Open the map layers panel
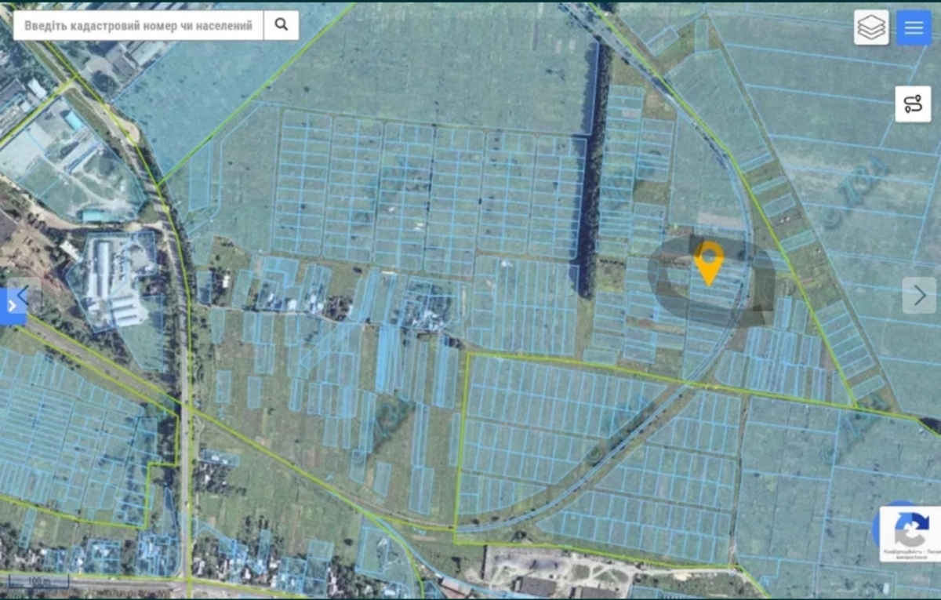This screenshot has width=941, height=600. point(870,27)
